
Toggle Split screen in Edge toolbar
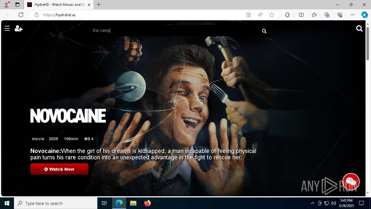click(x=301, y=15)
